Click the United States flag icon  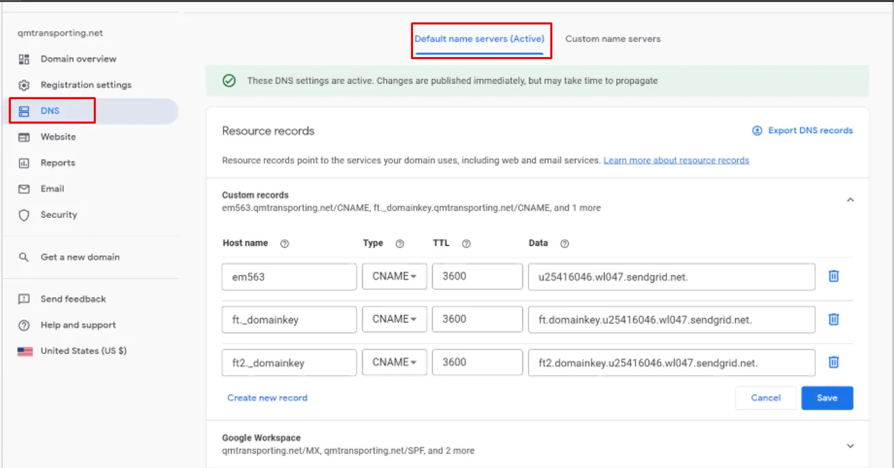click(x=25, y=351)
